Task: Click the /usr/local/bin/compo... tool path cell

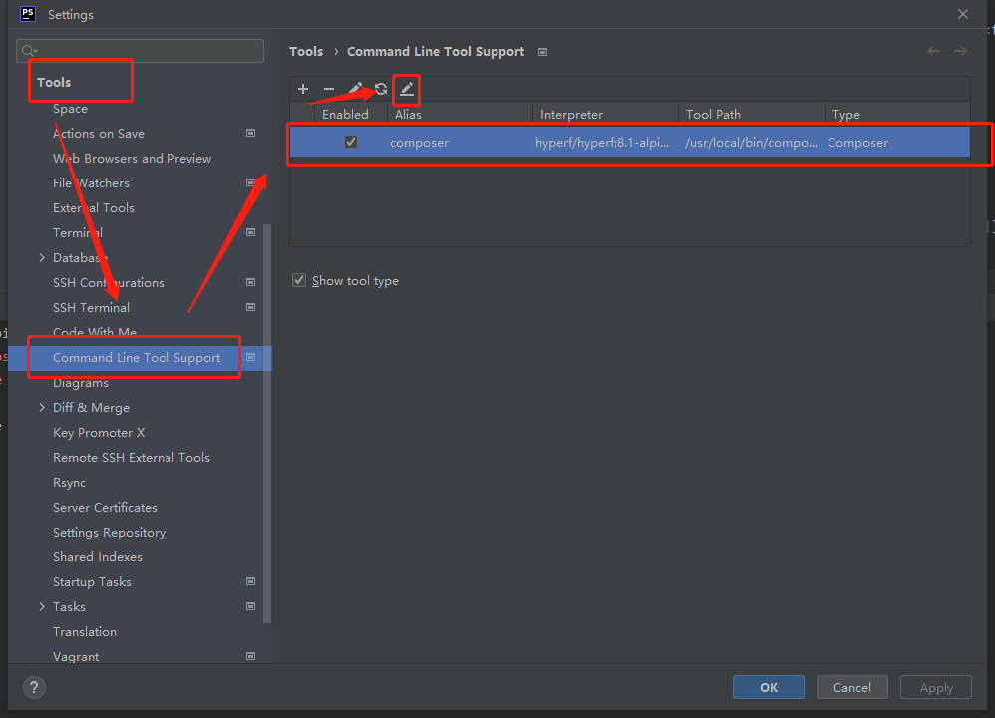Action: pyautogui.click(x=751, y=143)
